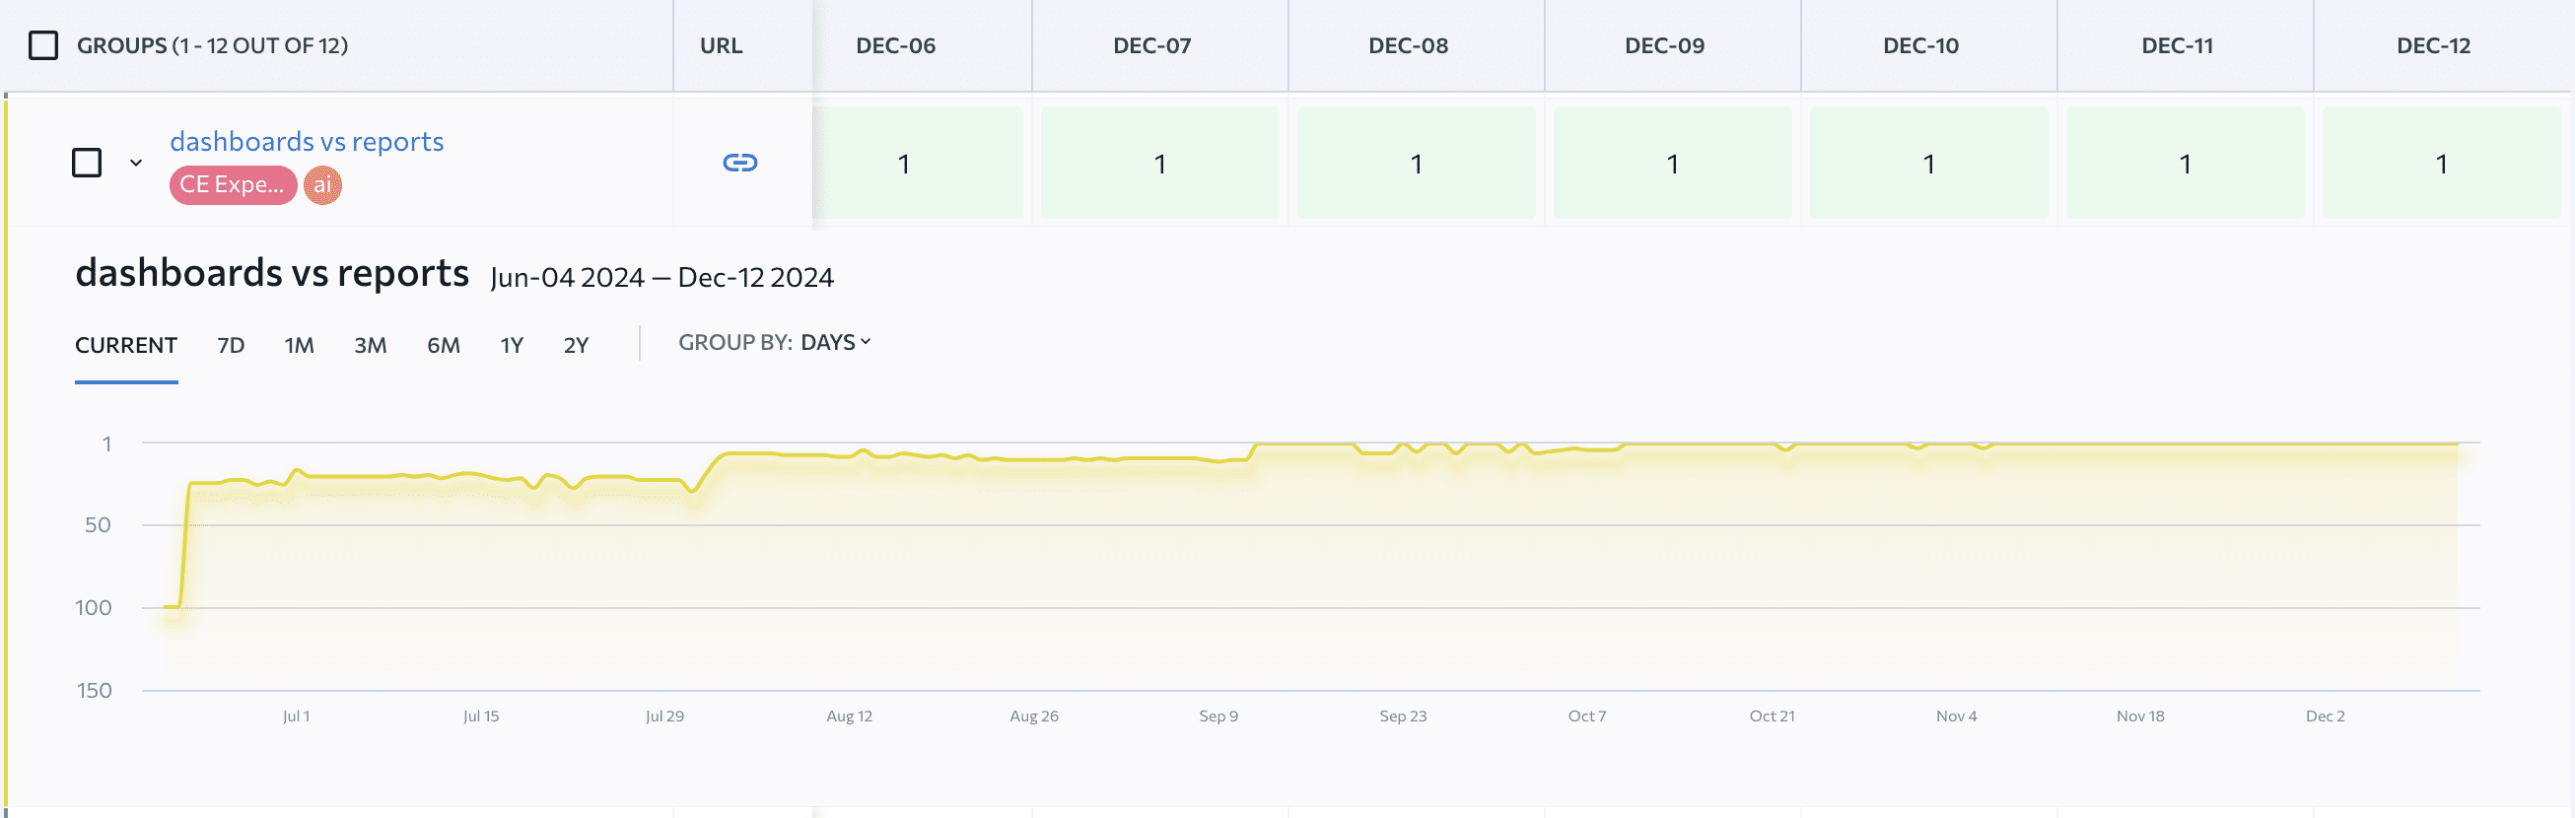Click the DEC-07 column header
2575x818 pixels.
click(1151, 45)
